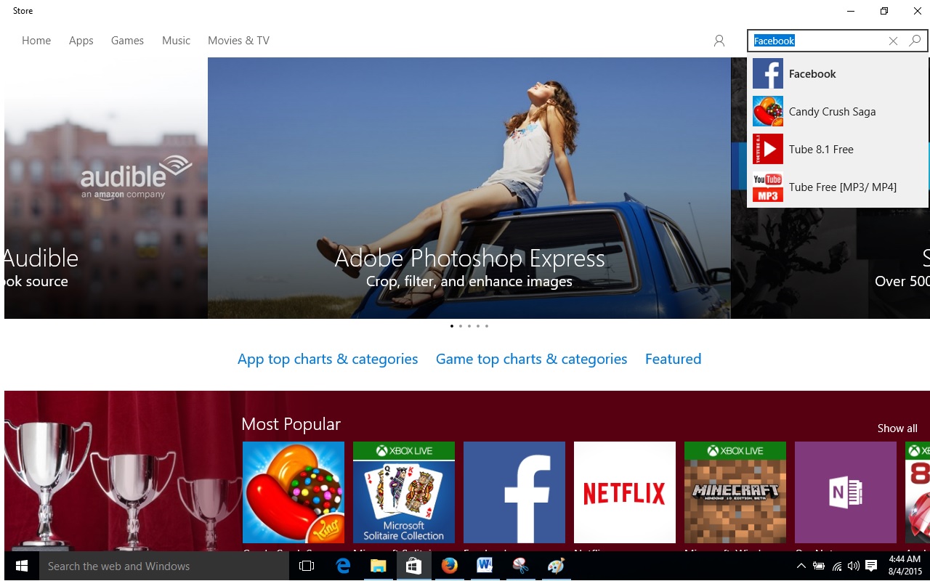Open Candy Crush Saga tile in Most Popular
930x581 pixels.
pyautogui.click(x=294, y=492)
